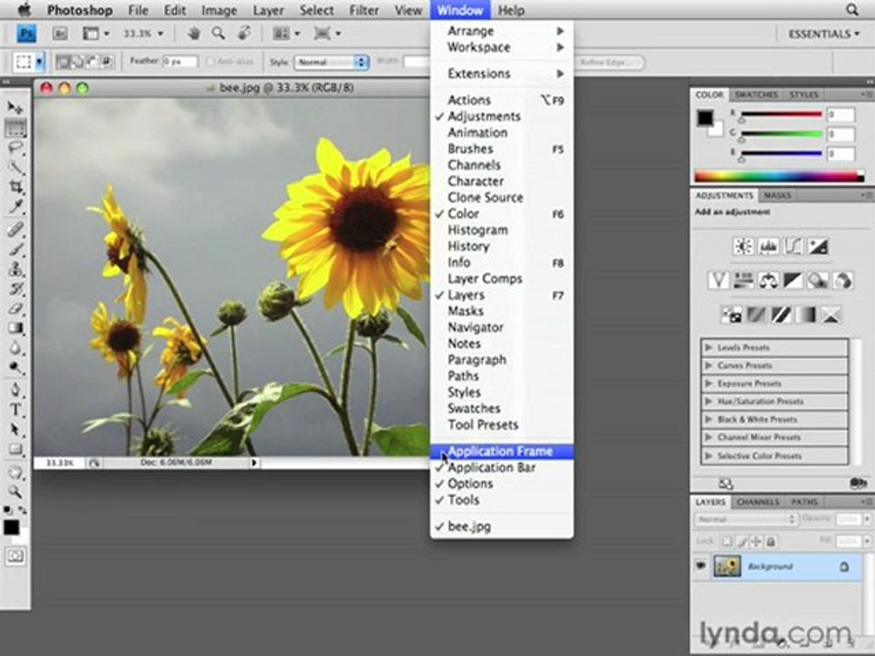Select the Clone Stamp tool
The width and height of the screenshot is (875, 656).
click(15, 268)
